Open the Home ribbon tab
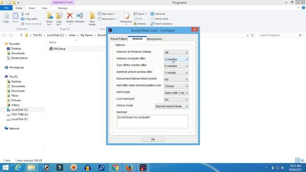The height and width of the screenshot is (172, 306). click(19, 8)
